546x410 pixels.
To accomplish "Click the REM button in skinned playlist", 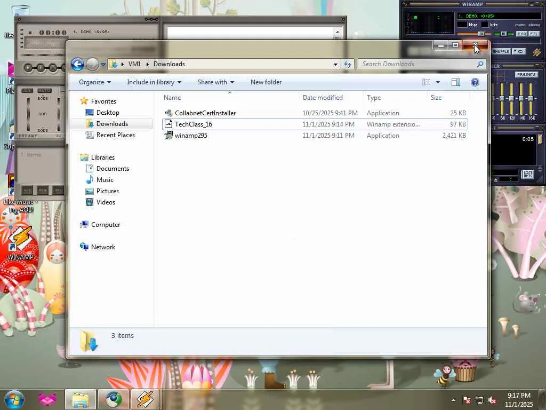I will 43,190.
